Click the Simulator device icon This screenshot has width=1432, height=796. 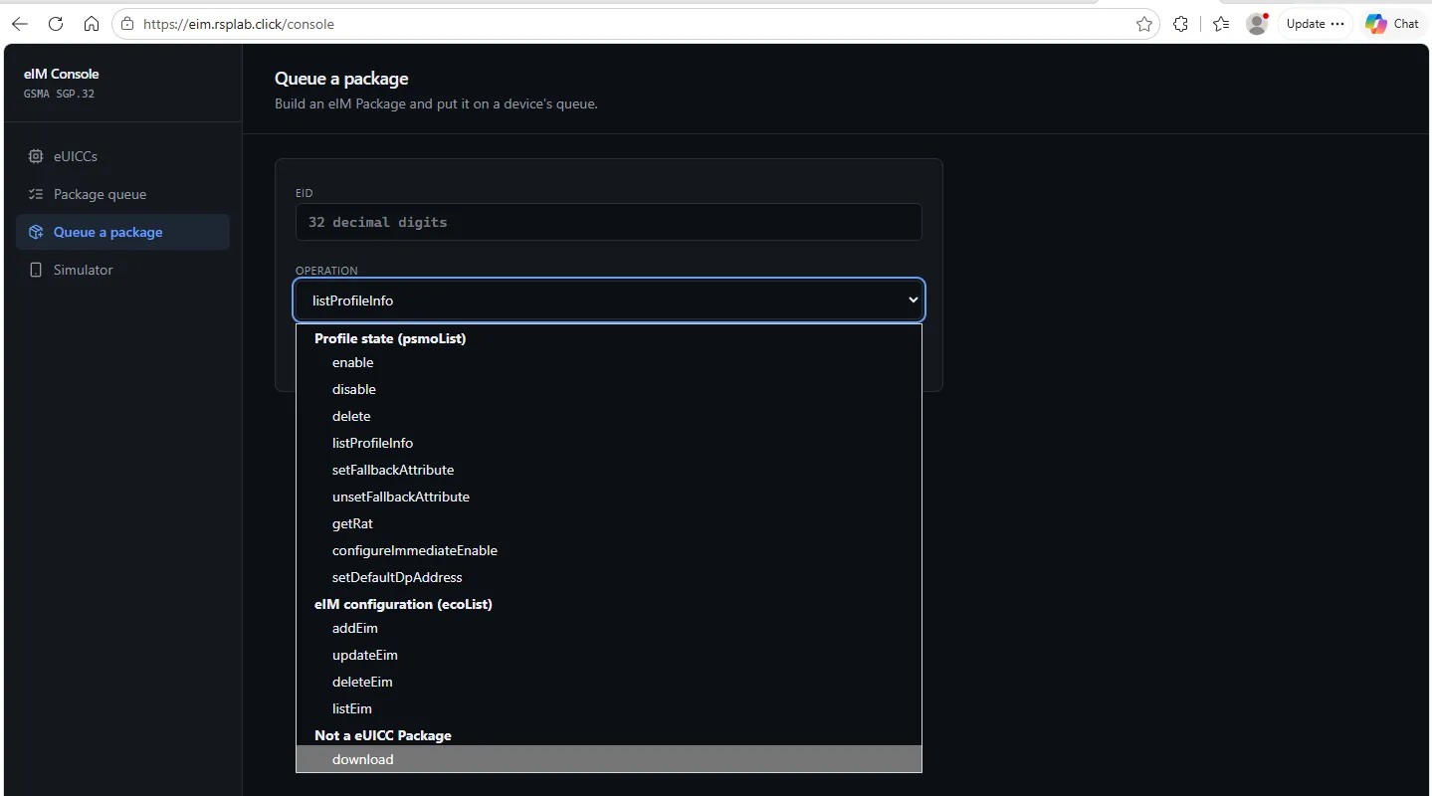click(x=36, y=270)
